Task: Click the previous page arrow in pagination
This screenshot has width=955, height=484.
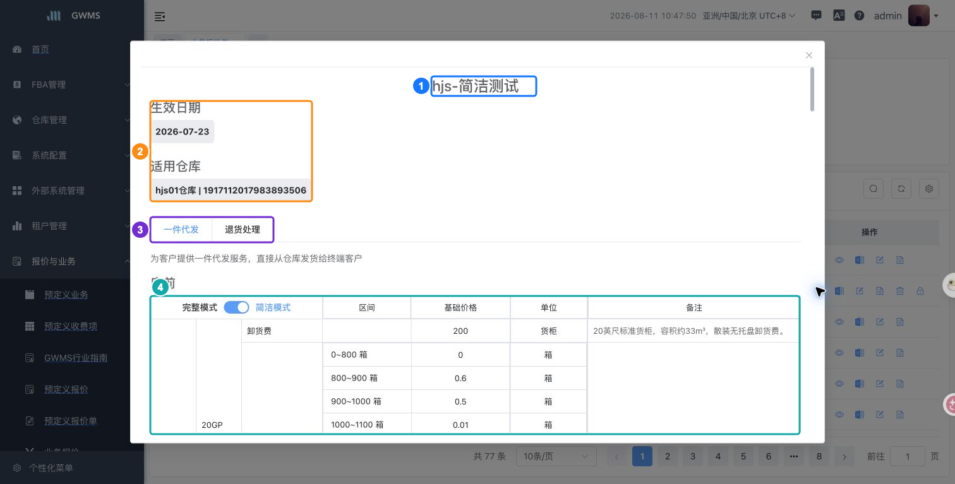Action: (617, 456)
